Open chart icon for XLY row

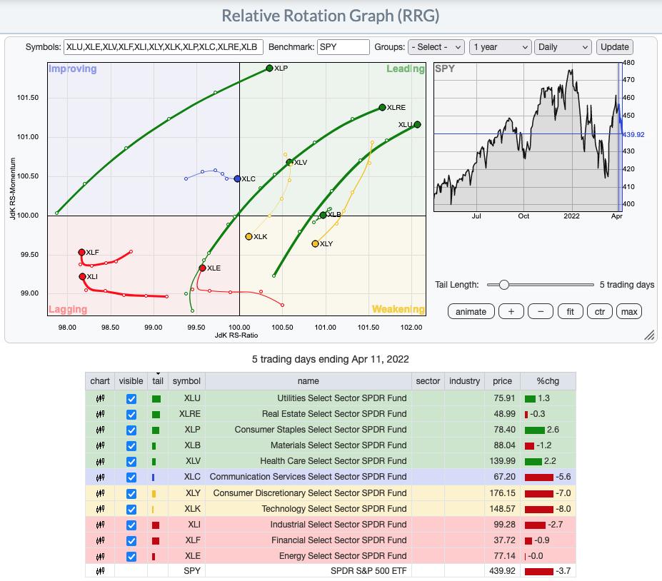pyautogui.click(x=100, y=493)
